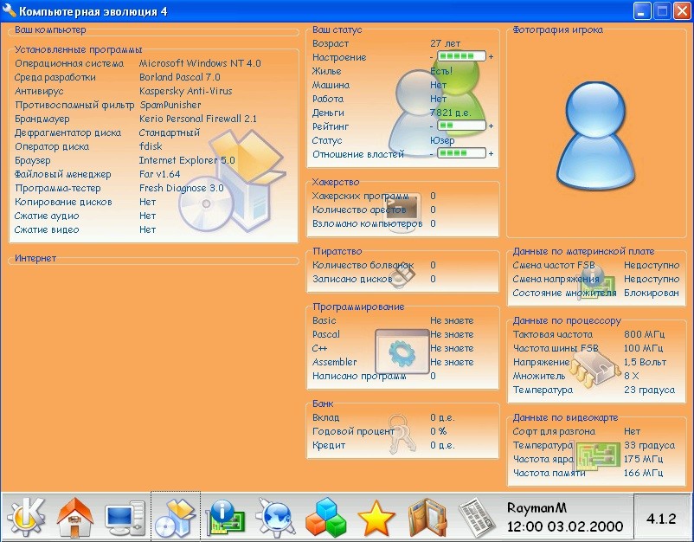Click the Настроение mood progress bar

pyautogui.click(x=461, y=57)
